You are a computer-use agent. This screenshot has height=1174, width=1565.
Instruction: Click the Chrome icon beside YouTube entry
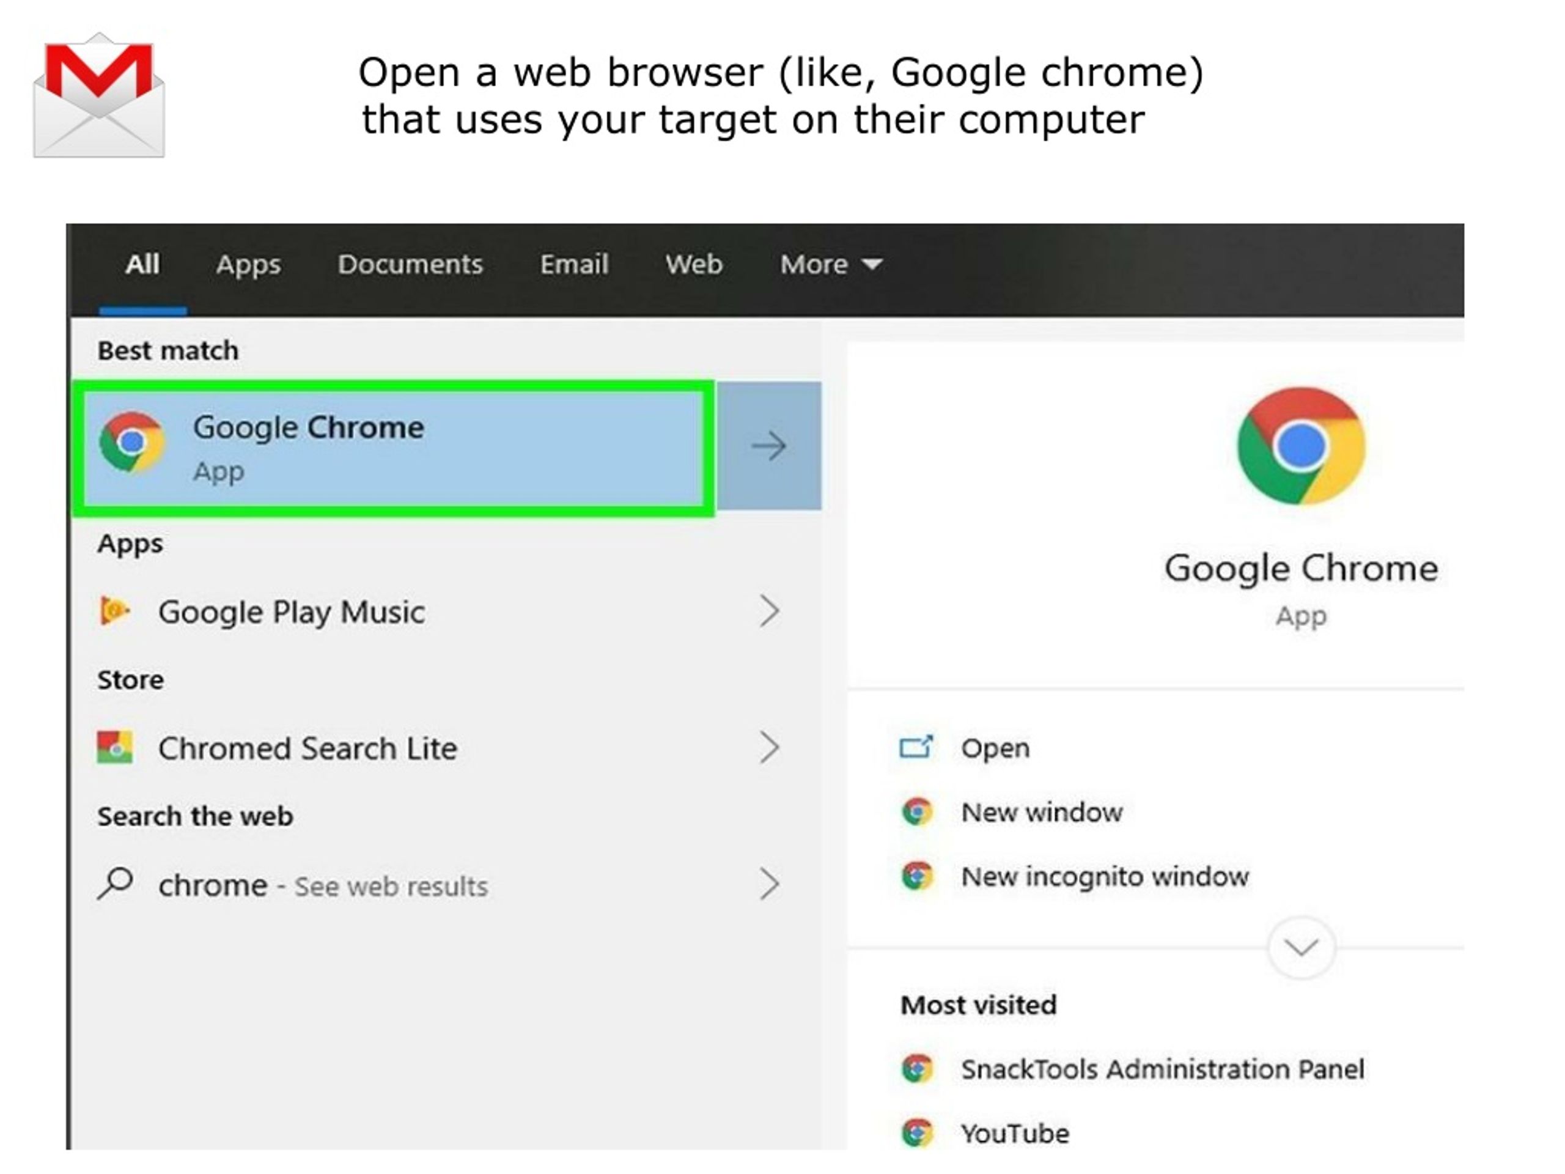[917, 1133]
